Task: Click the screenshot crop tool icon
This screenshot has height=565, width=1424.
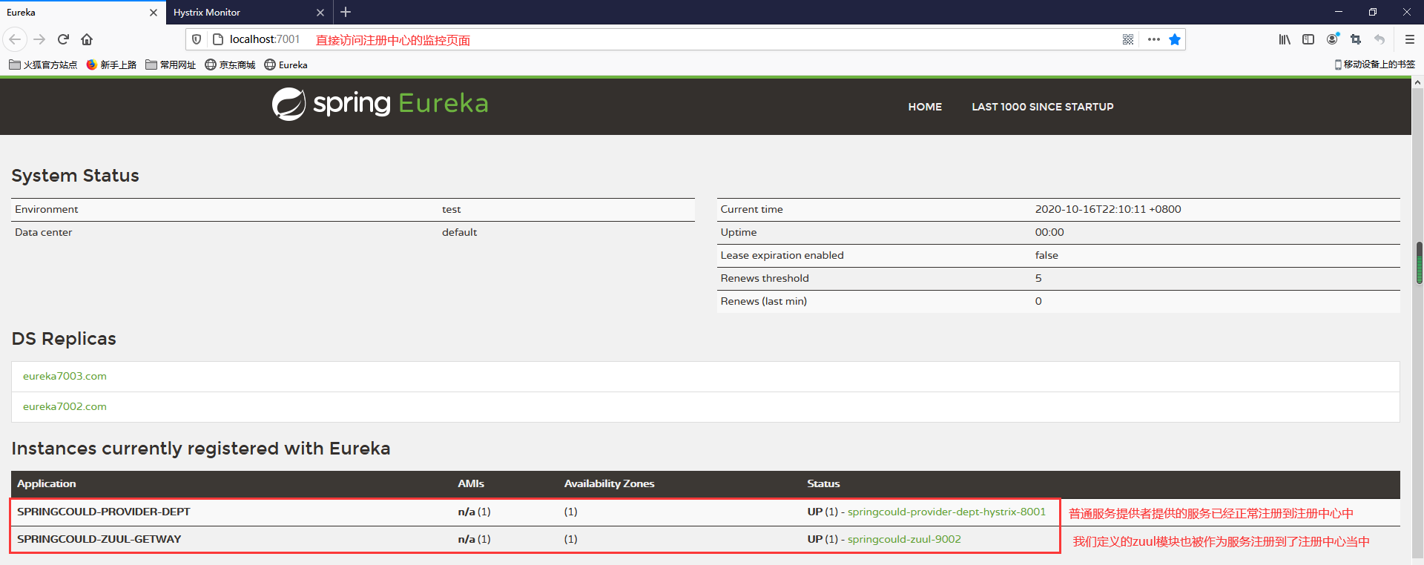Action: coord(1356,39)
